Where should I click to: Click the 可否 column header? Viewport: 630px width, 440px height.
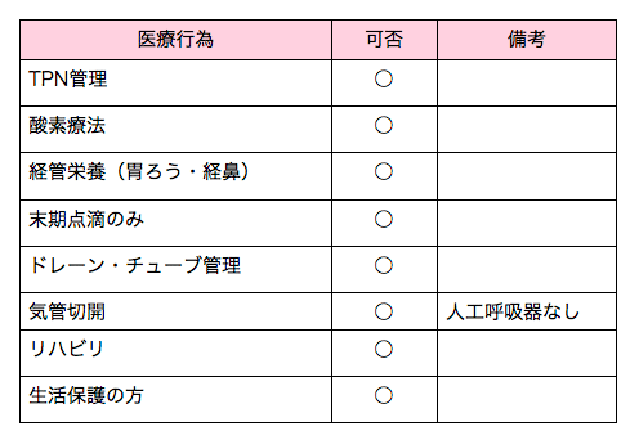(384, 40)
